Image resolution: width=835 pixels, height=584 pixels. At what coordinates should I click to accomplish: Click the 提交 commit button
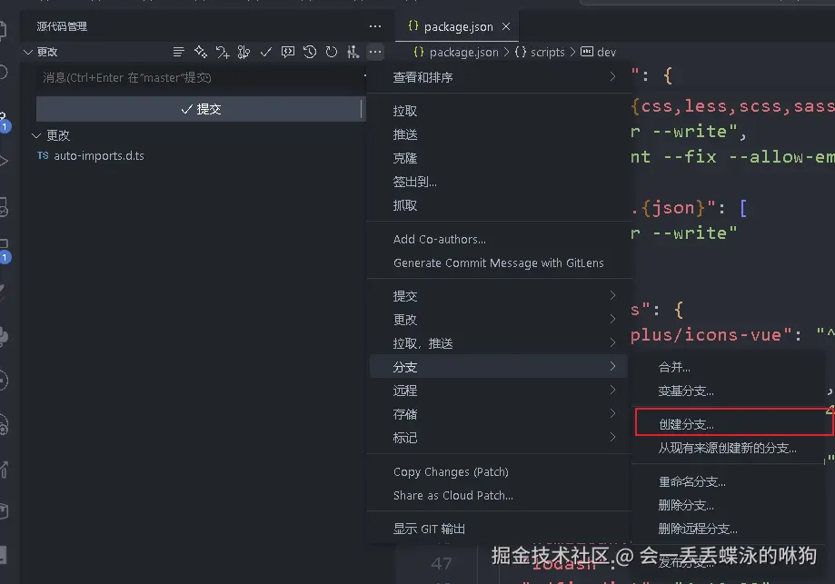[199, 109]
